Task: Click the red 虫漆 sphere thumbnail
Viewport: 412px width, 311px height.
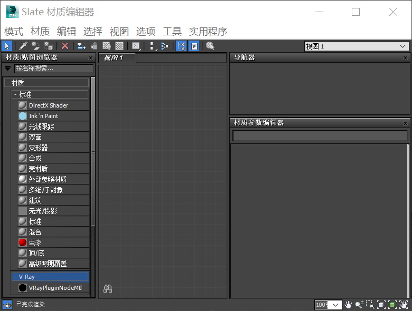Action: pyautogui.click(x=23, y=242)
